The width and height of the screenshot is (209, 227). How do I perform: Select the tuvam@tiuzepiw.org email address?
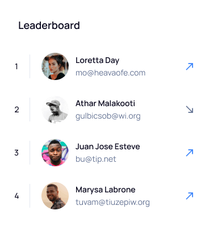(x=112, y=202)
